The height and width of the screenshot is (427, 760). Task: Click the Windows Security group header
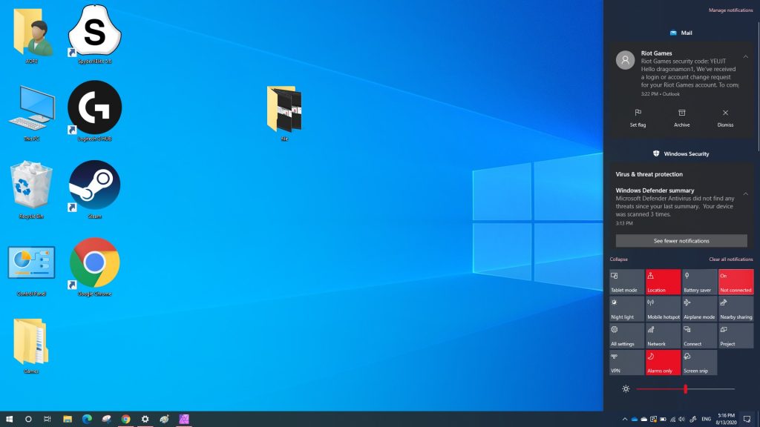(681, 154)
